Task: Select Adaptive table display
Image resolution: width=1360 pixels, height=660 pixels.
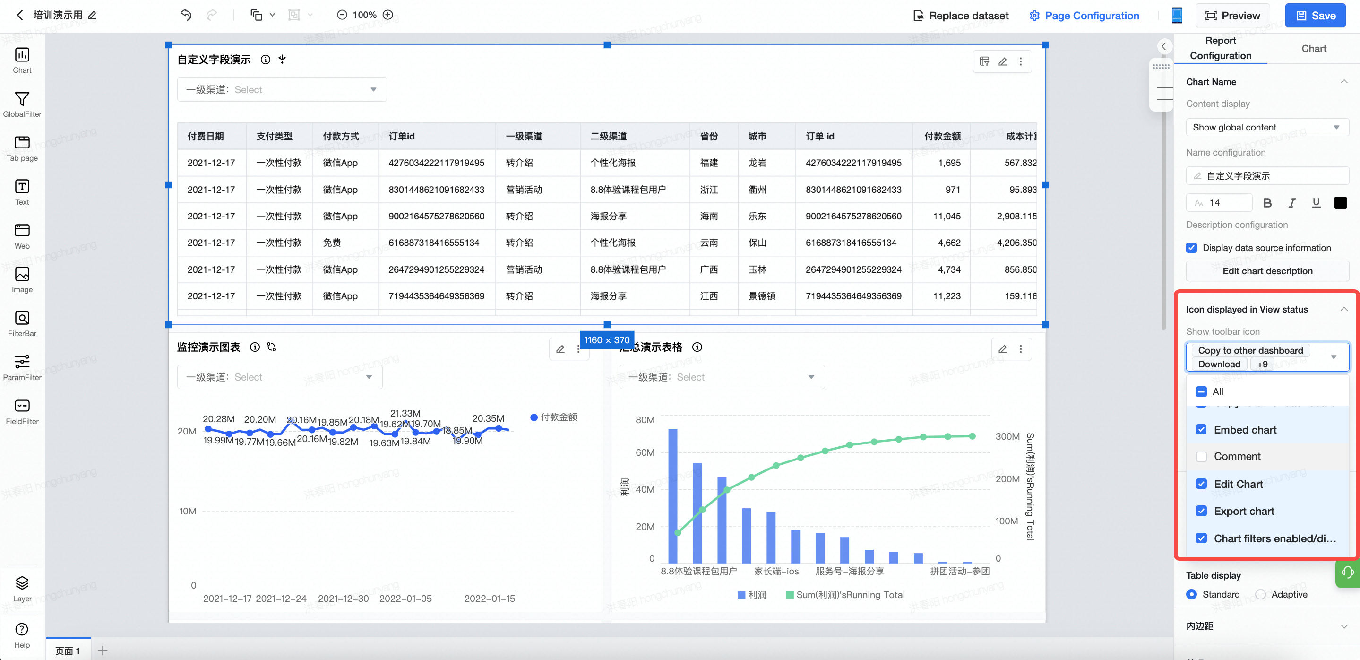Action: [1261, 594]
